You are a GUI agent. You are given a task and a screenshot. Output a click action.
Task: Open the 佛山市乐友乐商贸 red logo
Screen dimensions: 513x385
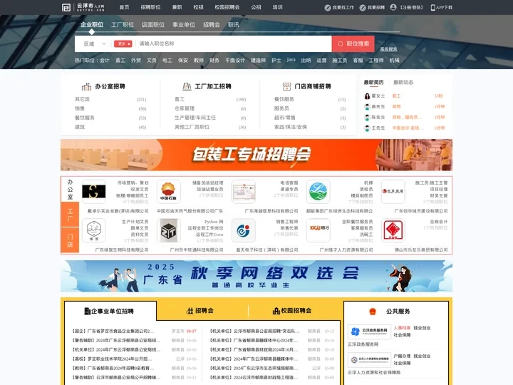[x=393, y=230]
